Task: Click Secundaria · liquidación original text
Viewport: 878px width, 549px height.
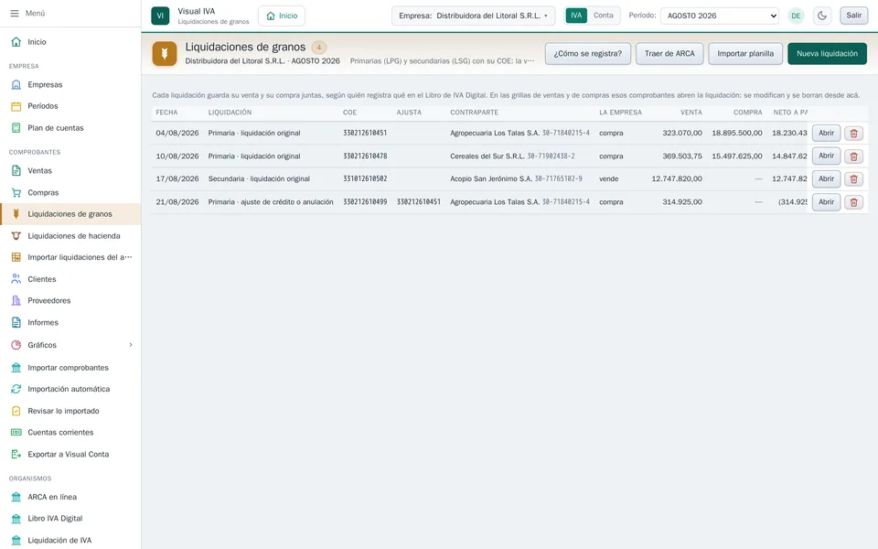Action: click(259, 179)
